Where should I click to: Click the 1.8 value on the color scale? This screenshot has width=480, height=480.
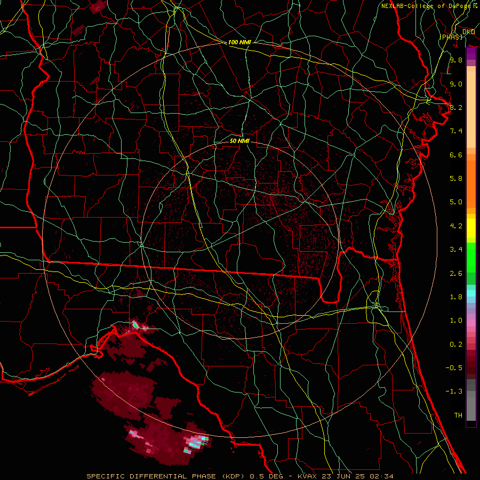456,297
